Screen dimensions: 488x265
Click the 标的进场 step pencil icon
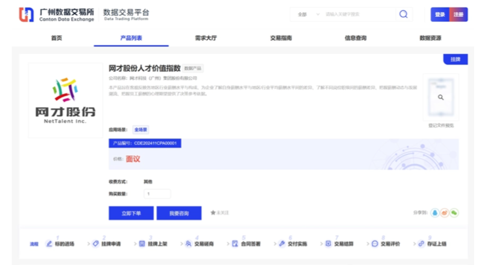coord(49,243)
